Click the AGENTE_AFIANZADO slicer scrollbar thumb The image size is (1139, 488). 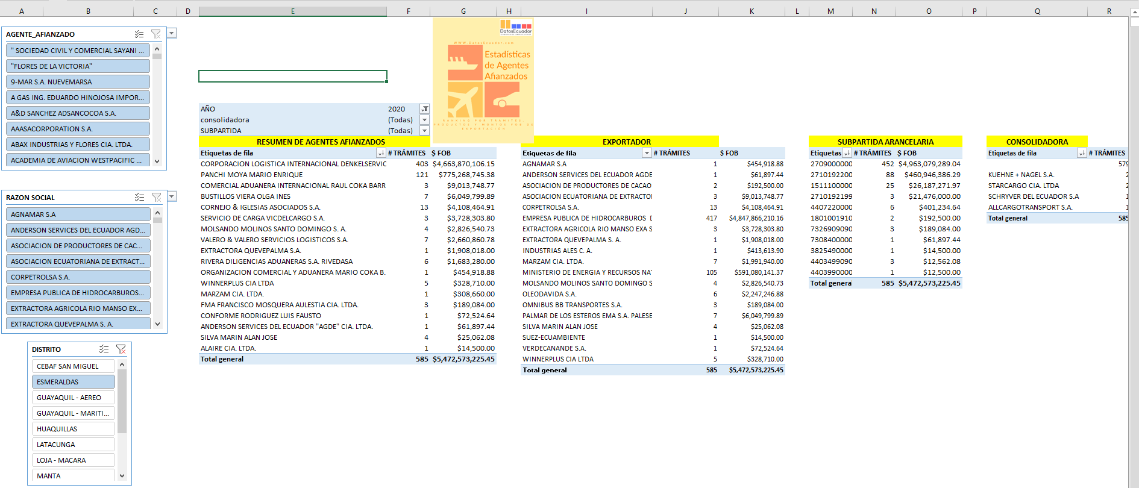[157, 57]
